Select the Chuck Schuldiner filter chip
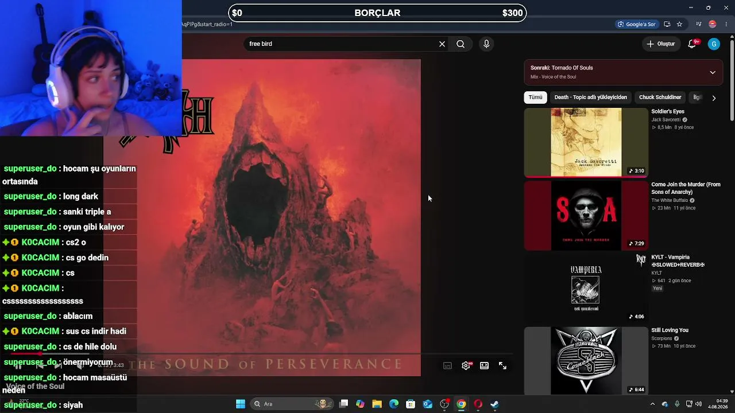 pyautogui.click(x=660, y=98)
